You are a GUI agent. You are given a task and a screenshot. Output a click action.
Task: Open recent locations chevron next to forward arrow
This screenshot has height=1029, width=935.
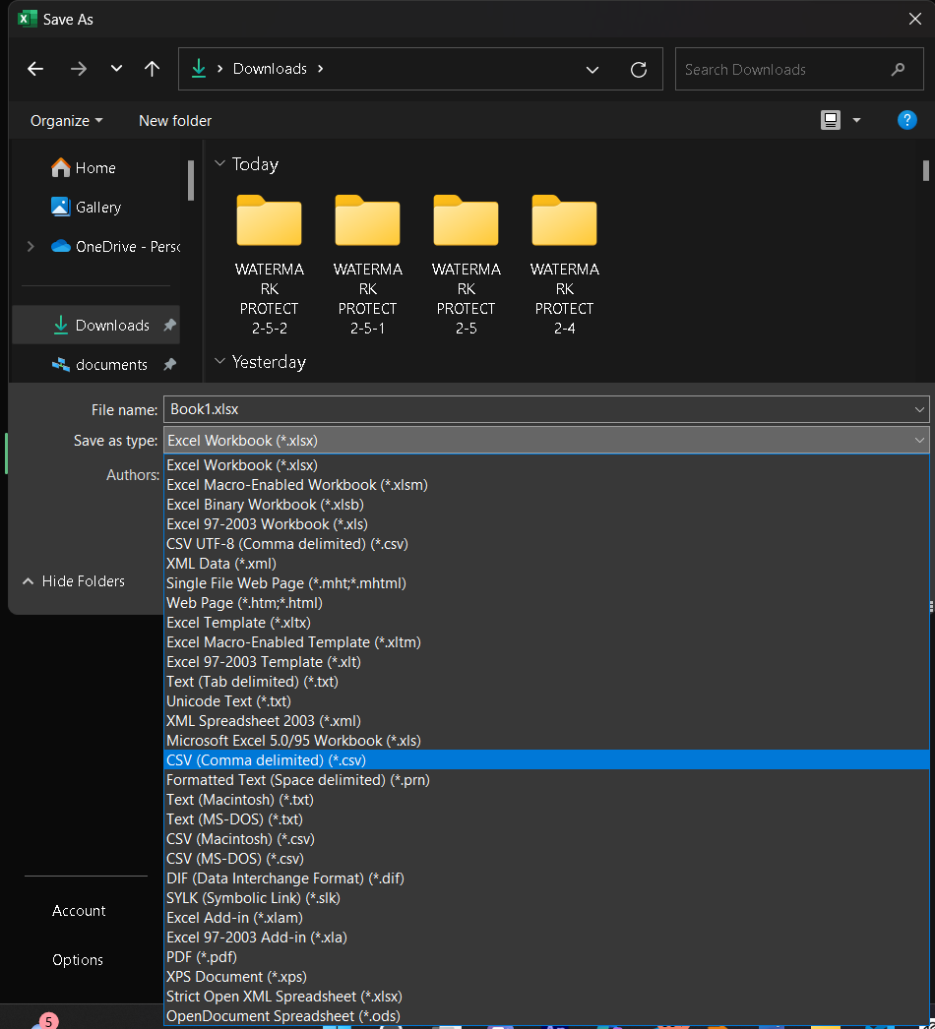click(116, 68)
